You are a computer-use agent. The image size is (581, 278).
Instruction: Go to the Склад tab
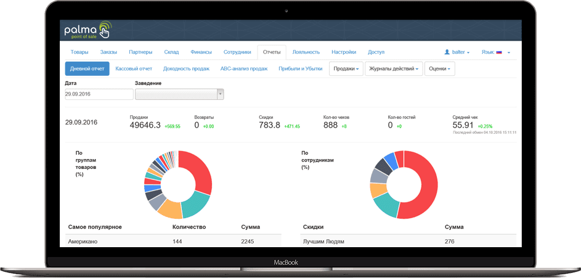click(171, 52)
